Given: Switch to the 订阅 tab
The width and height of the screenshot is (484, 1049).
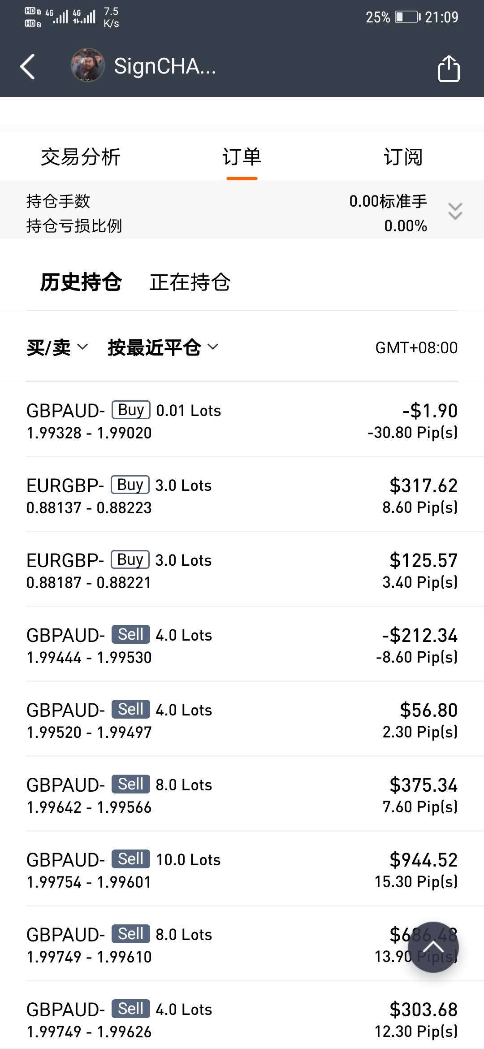Looking at the screenshot, I should coord(403,157).
